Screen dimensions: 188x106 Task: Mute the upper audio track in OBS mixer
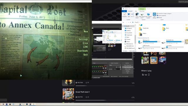click(103, 68)
